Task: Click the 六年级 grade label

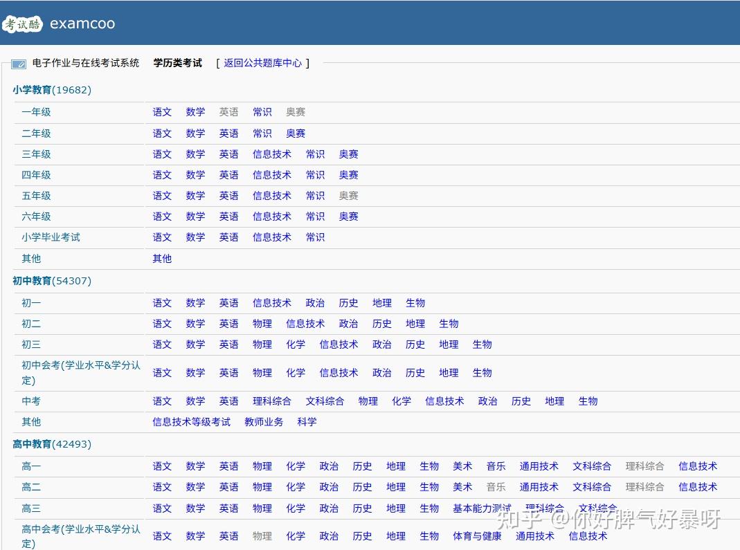Action: (36, 217)
